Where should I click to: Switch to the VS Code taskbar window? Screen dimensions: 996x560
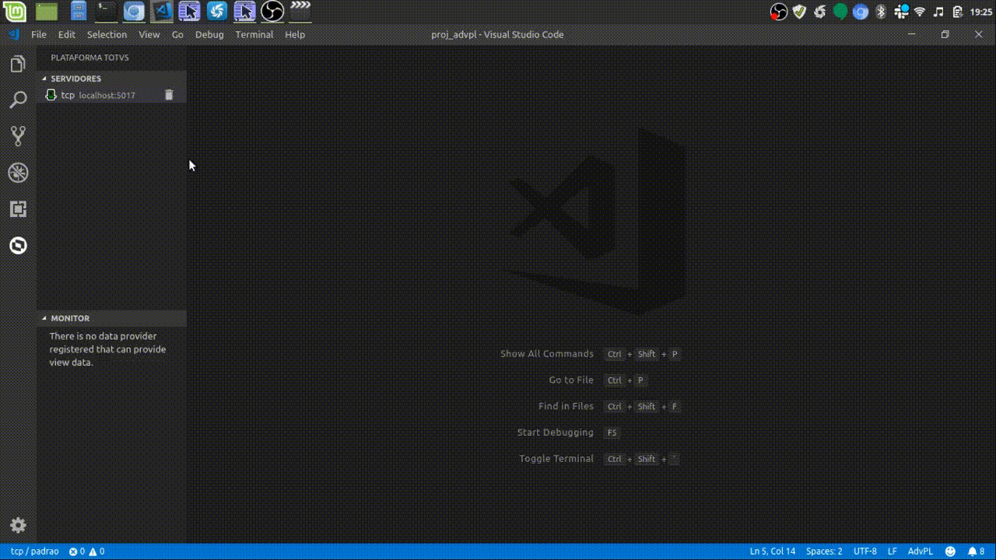click(161, 11)
